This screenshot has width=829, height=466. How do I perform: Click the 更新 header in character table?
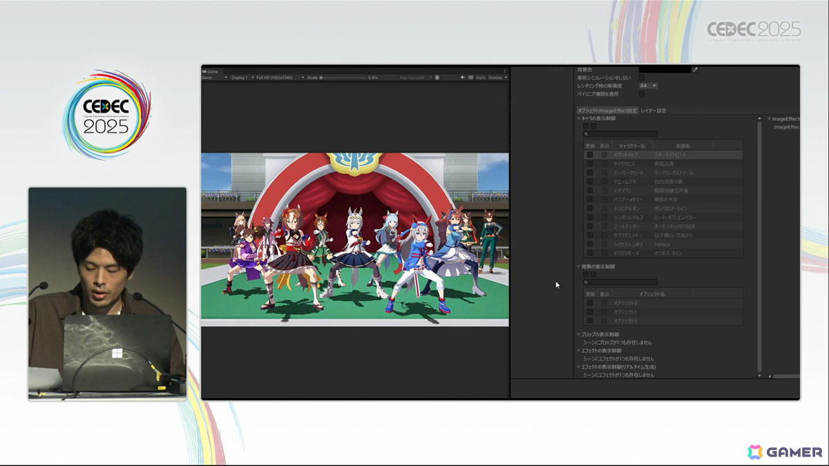click(x=590, y=146)
